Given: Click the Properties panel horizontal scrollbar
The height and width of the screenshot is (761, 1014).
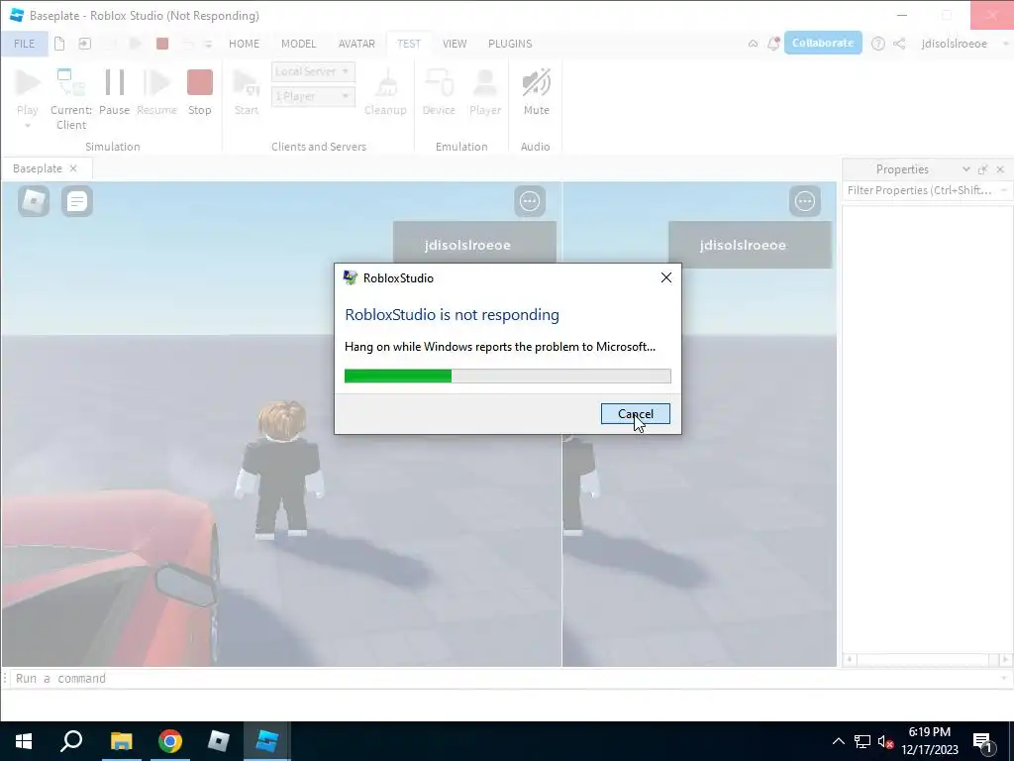Looking at the screenshot, I should [x=927, y=659].
